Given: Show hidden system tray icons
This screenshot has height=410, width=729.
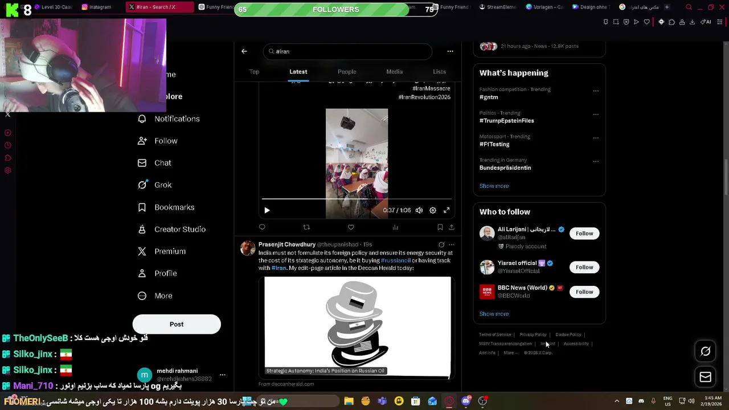Looking at the screenshot, I should (617, 401).
